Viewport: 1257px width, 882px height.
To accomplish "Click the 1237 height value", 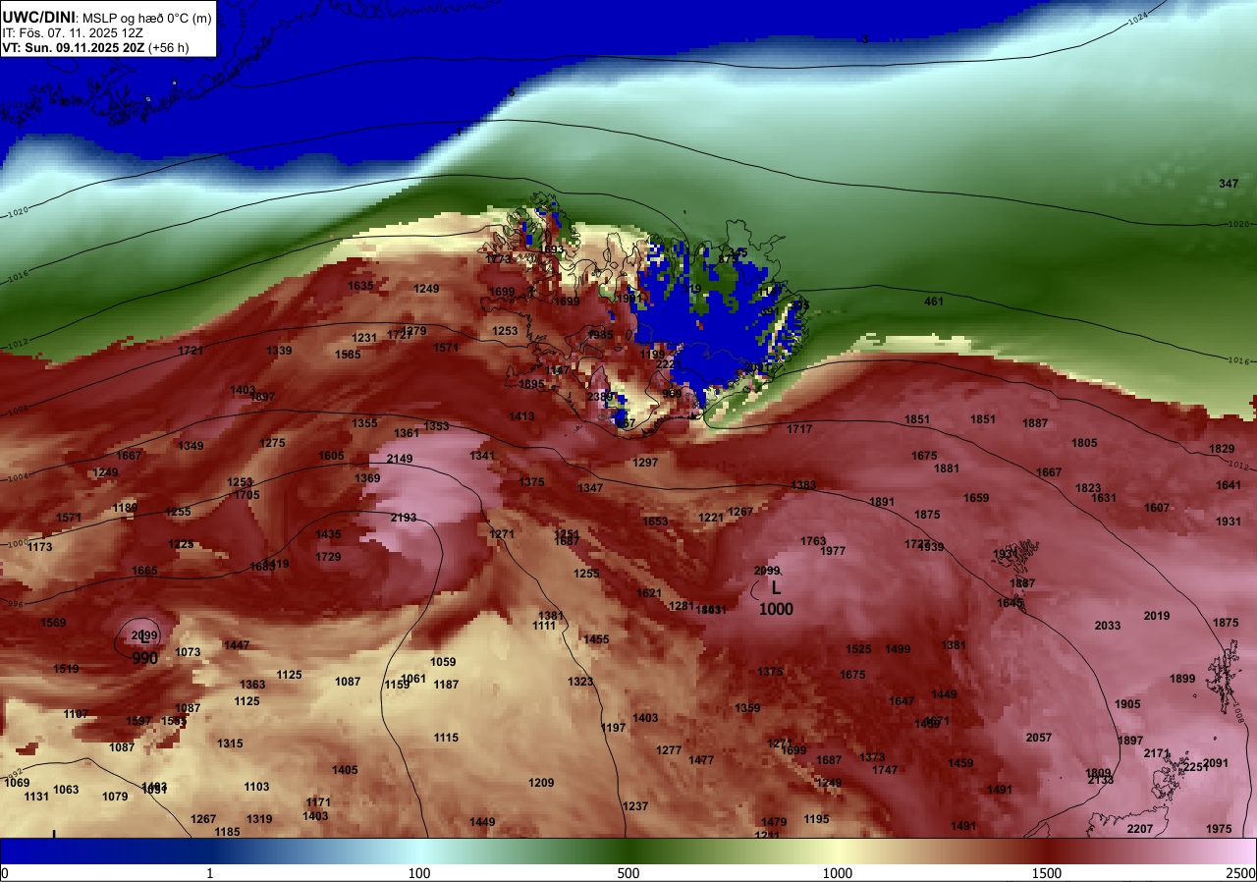I will [x=635, y=806].
